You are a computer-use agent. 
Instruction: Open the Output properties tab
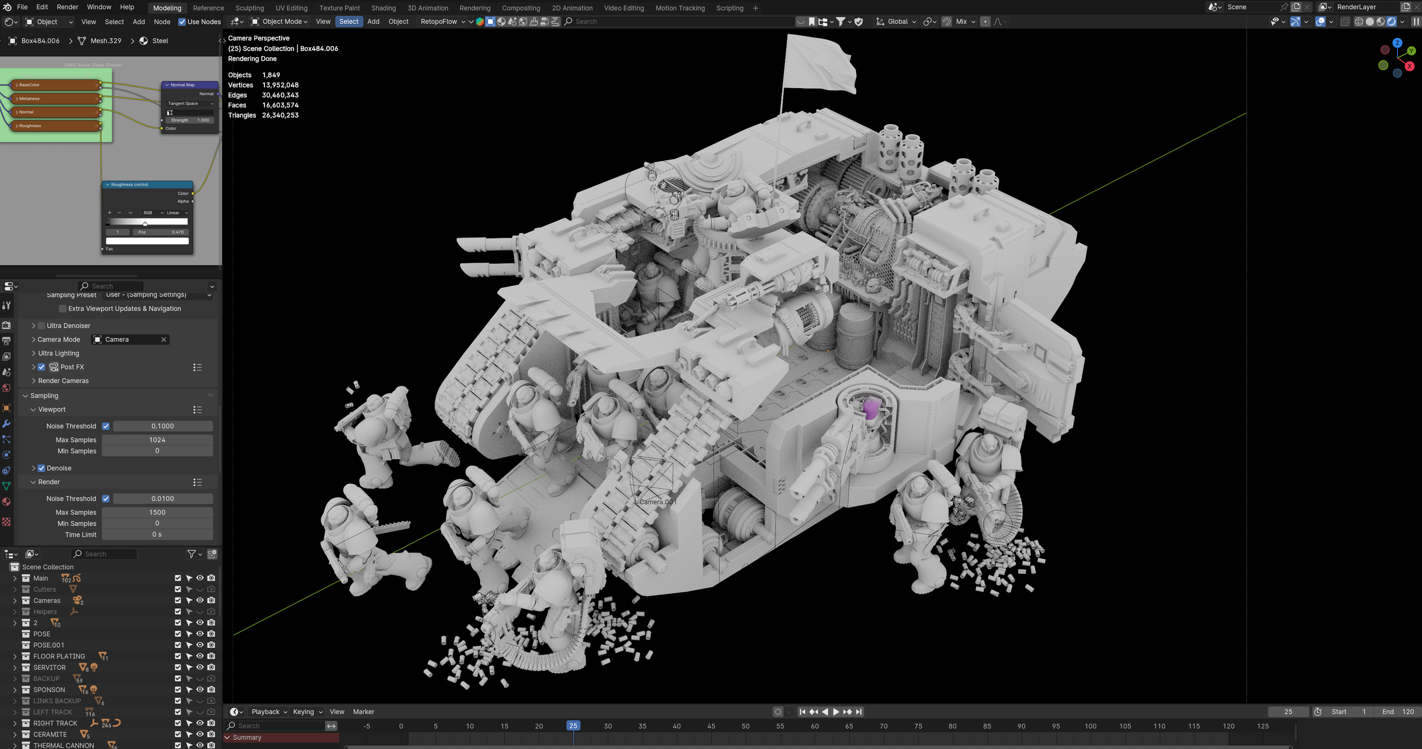(x=7, y=341)
